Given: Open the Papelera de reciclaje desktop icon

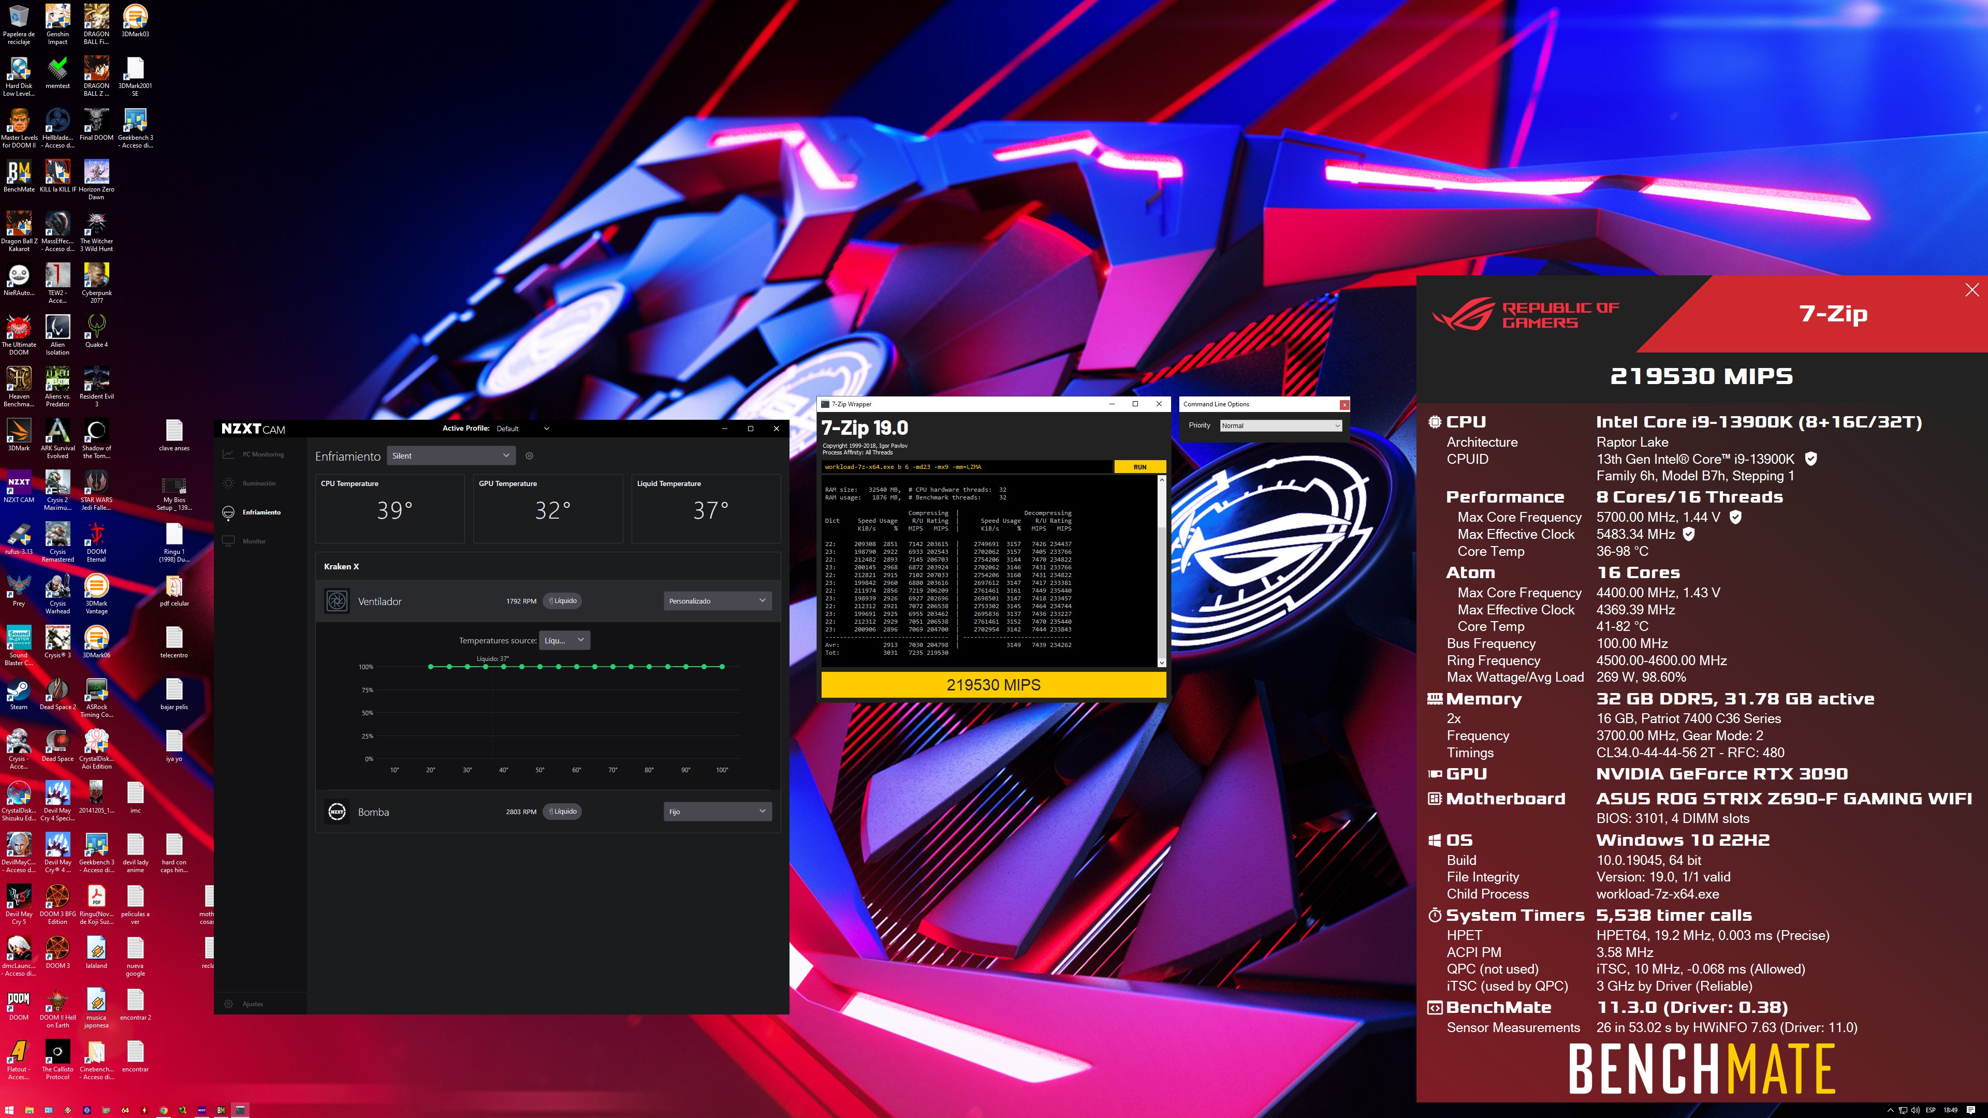Looking at the screenshot, I should click(19, 25).
